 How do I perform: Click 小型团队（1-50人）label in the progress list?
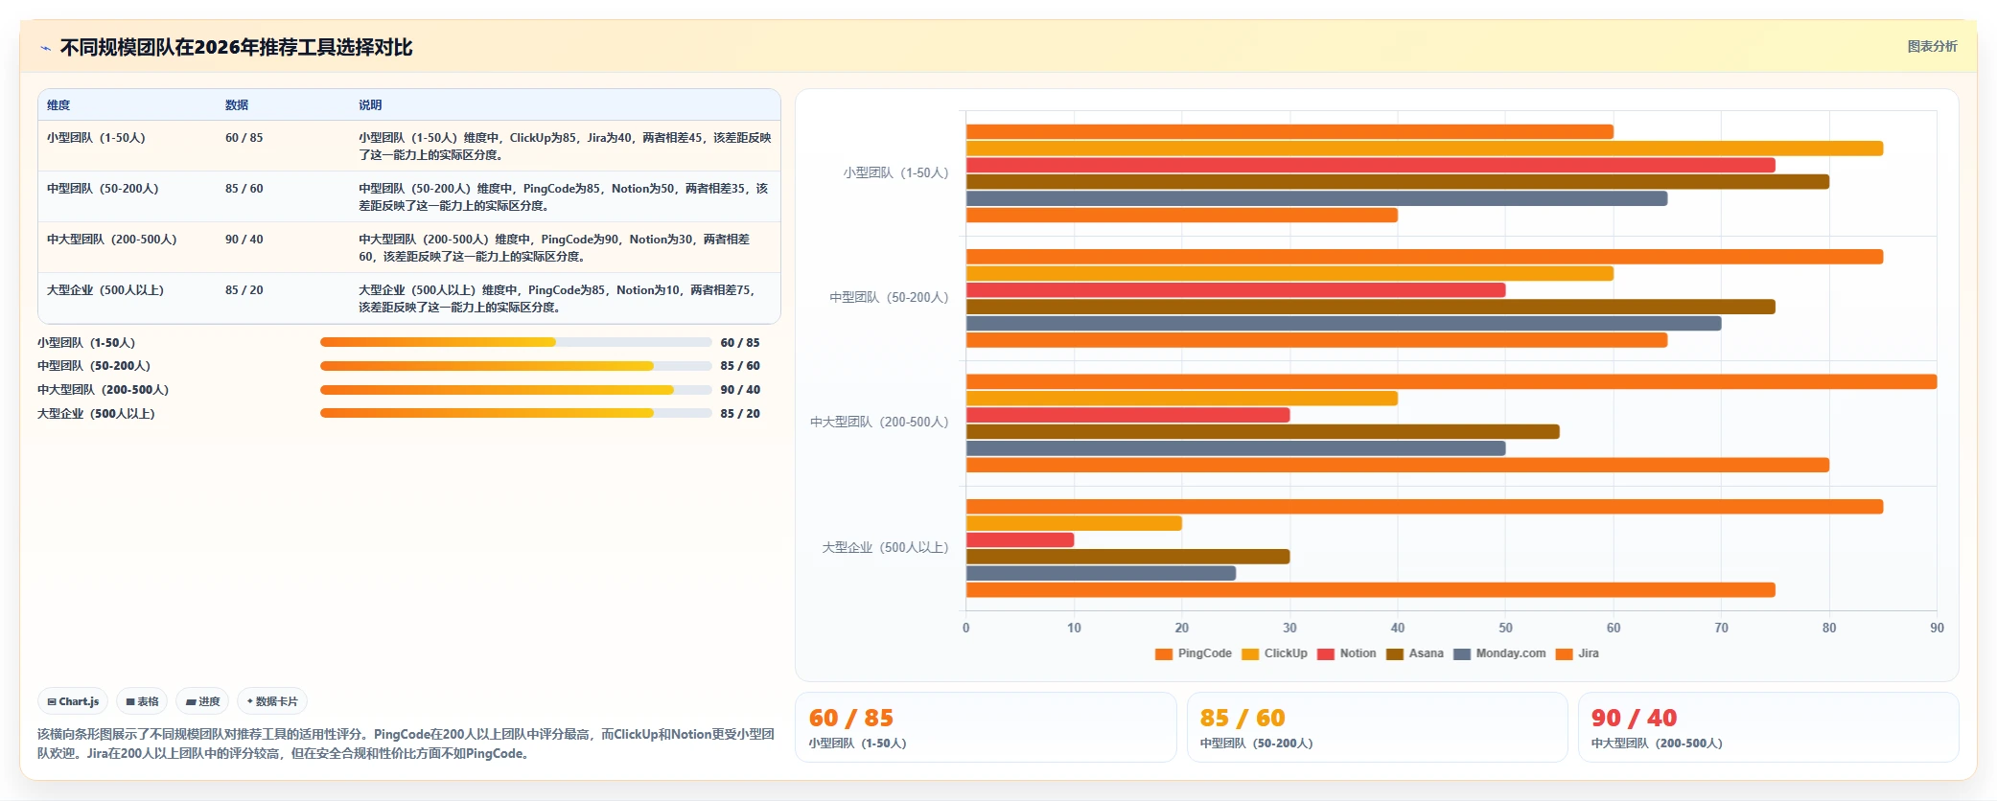pyautogui.click(x=86, y=343)
